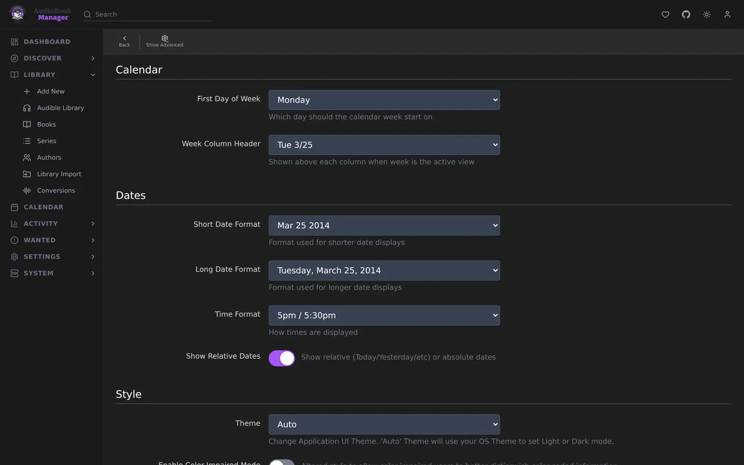Collapse the Library menu chevron
Viewport: 744px width, 465px height.
(93, 75)
